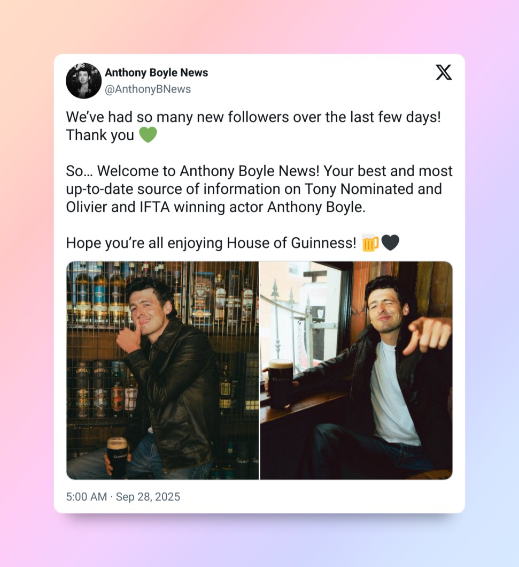
Task: Click the Guinness pint glass in left photo
Action: pos(117,456)
